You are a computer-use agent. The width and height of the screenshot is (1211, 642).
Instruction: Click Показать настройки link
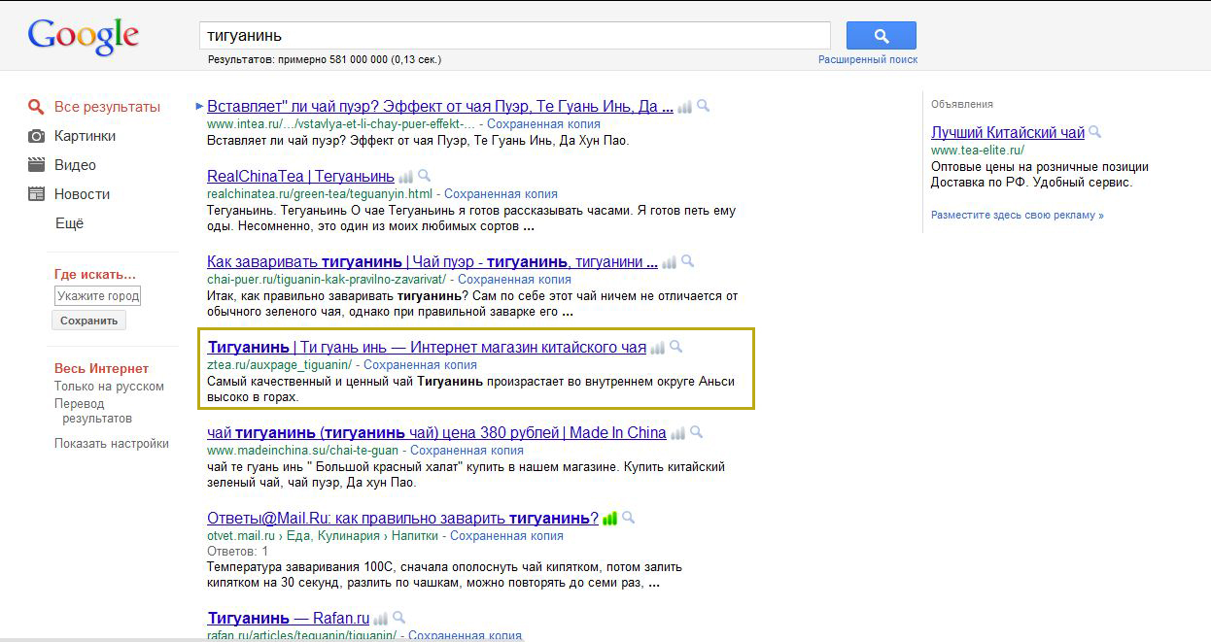click(112, 444)
